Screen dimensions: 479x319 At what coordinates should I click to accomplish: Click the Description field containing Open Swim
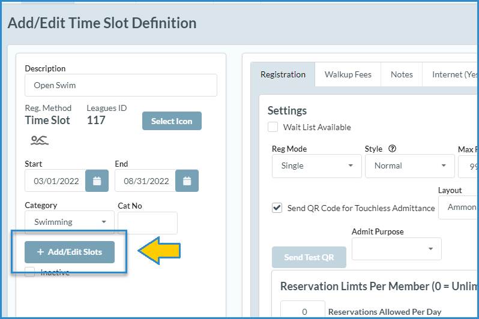(121, 85)
